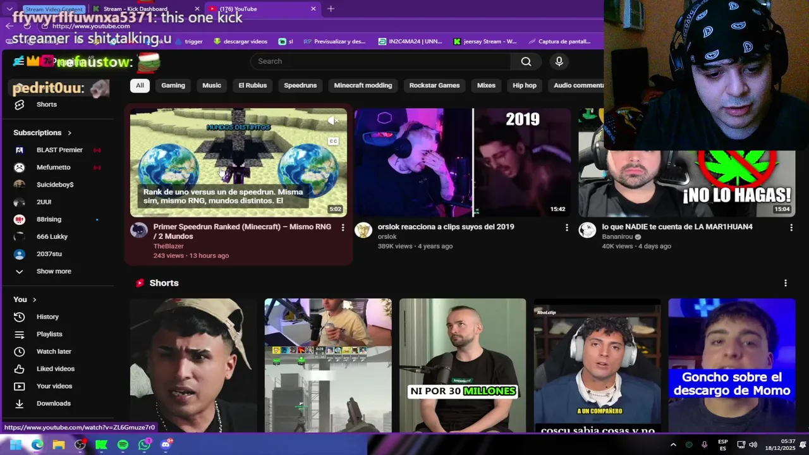Select the Hip hop filter chip
809x455 pixels.
(x=525, y=85)
